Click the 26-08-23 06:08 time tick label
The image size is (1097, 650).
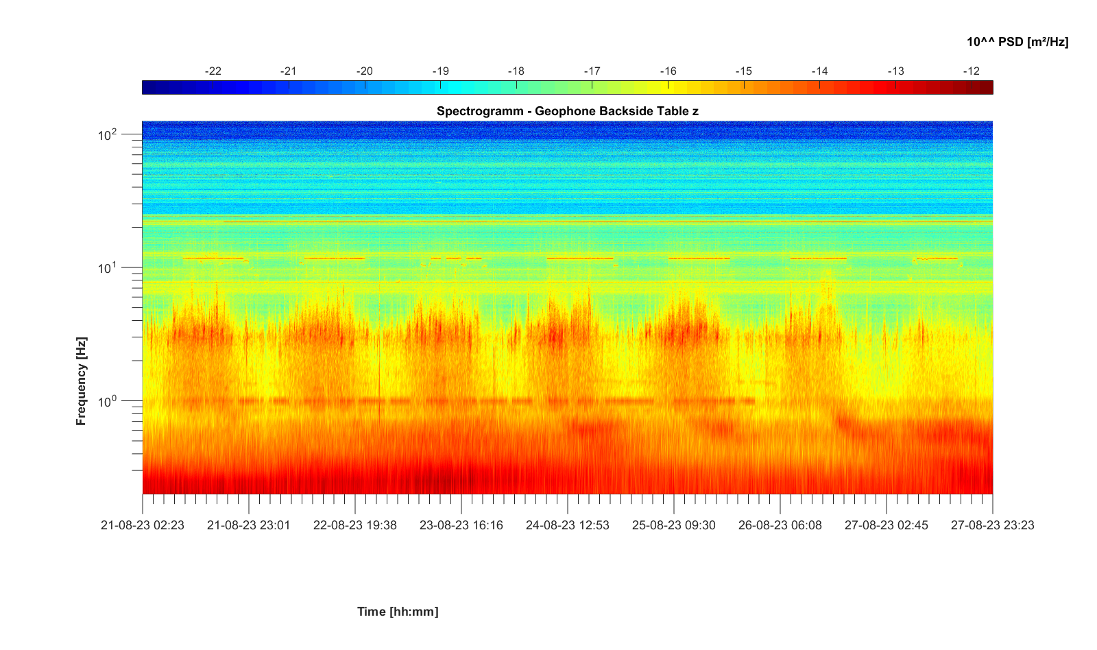click(780, 525)
